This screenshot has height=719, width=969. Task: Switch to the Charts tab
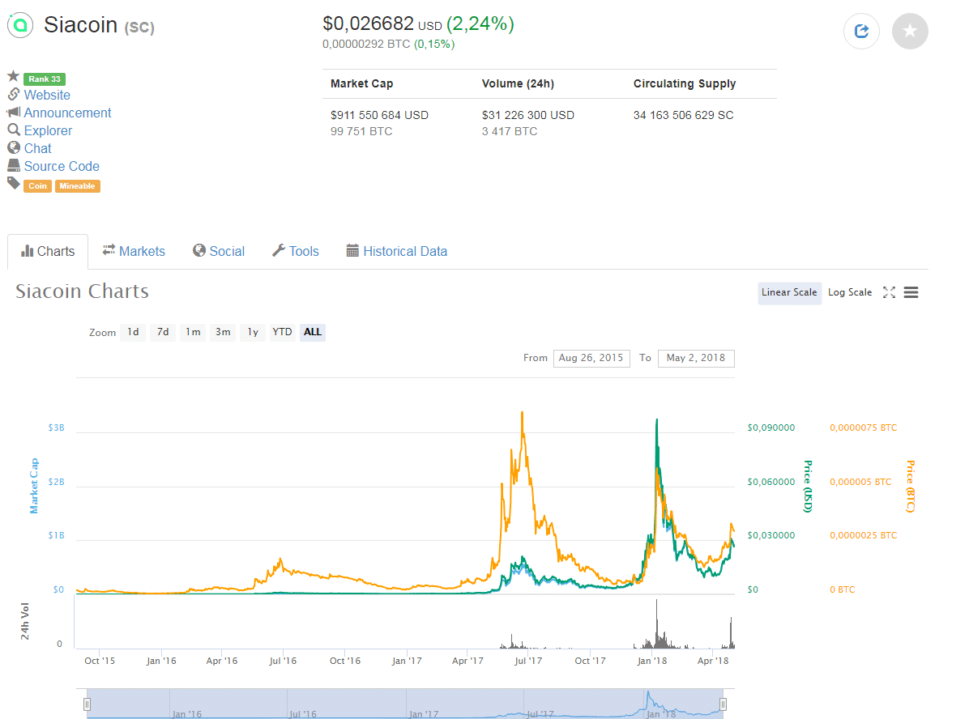tap(48, 251)
